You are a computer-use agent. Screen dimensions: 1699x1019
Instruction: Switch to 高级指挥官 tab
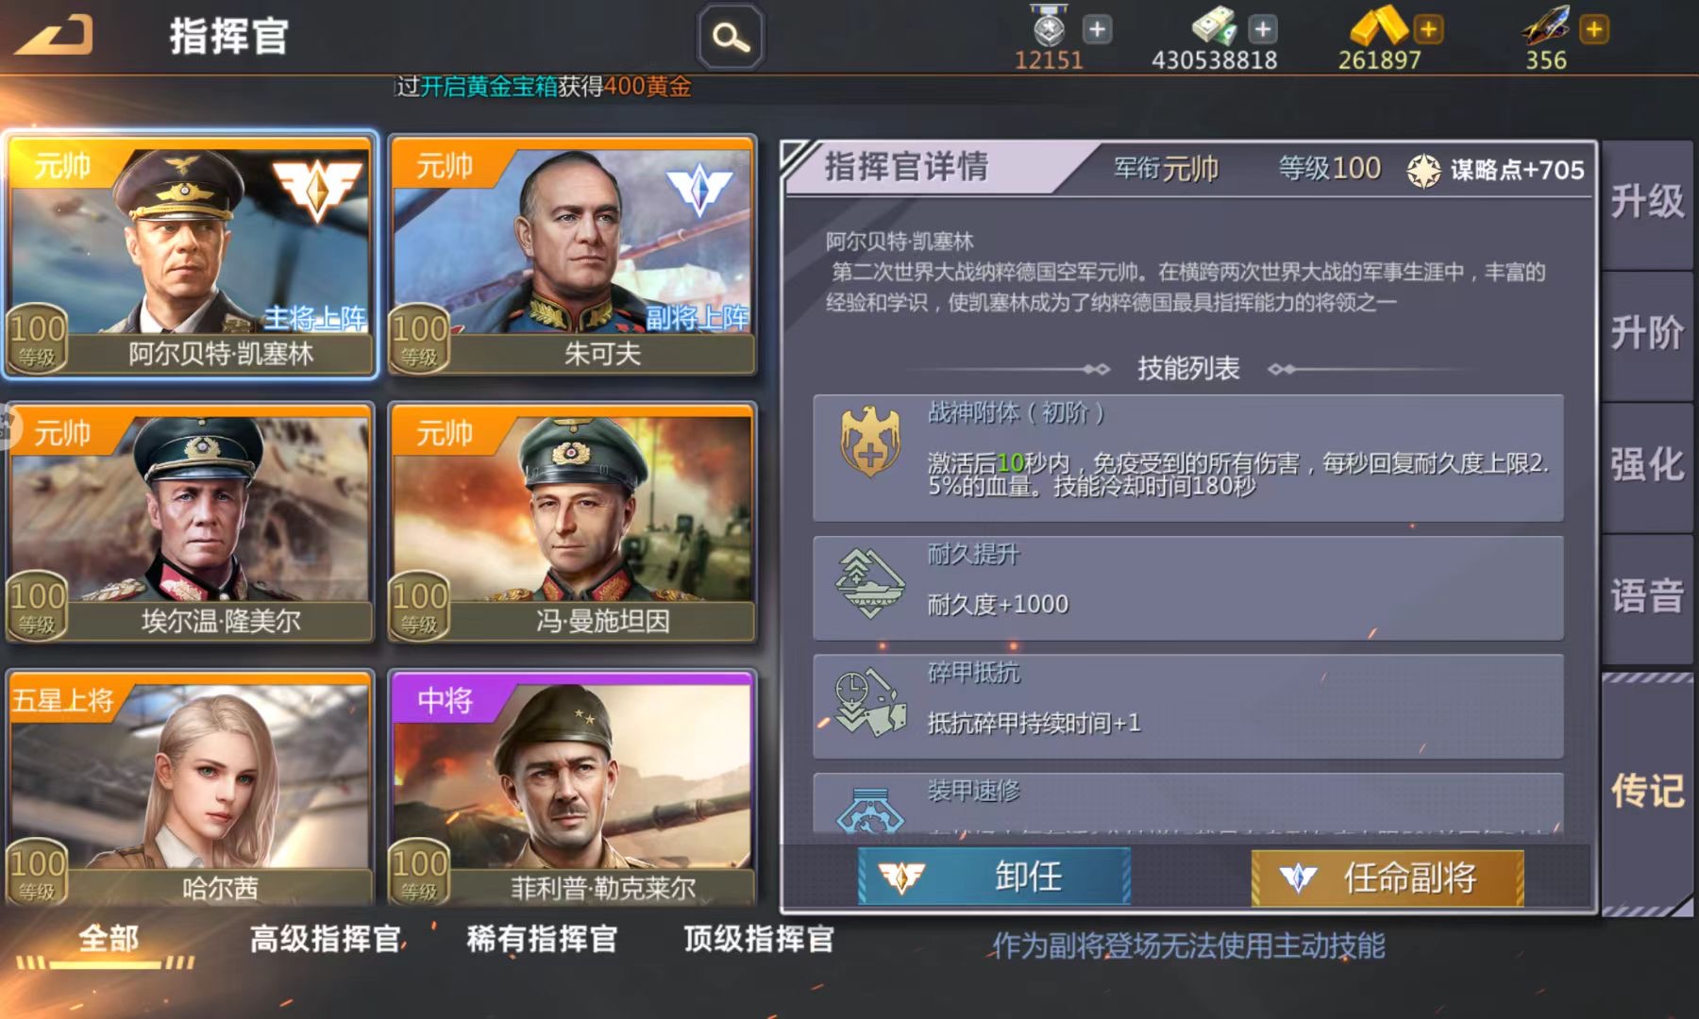pyautogui.click(x=326, y=939)
